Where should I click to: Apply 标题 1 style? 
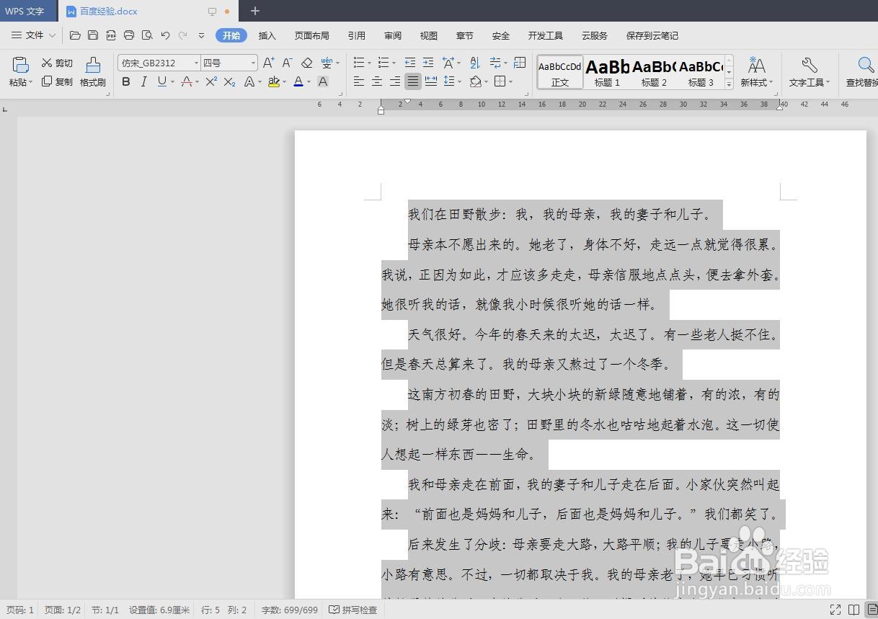pos(608,72)
